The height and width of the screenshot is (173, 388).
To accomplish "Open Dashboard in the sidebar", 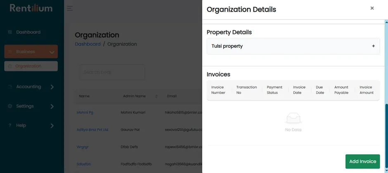I will point(28,32).
